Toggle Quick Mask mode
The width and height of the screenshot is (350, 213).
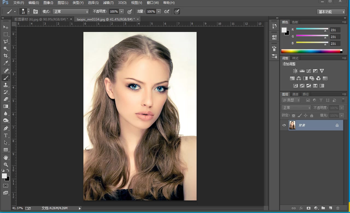tap(6, 185)
